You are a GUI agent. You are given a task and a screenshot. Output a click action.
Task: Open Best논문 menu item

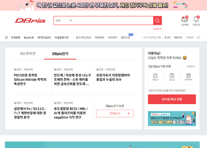click(29, 37)
